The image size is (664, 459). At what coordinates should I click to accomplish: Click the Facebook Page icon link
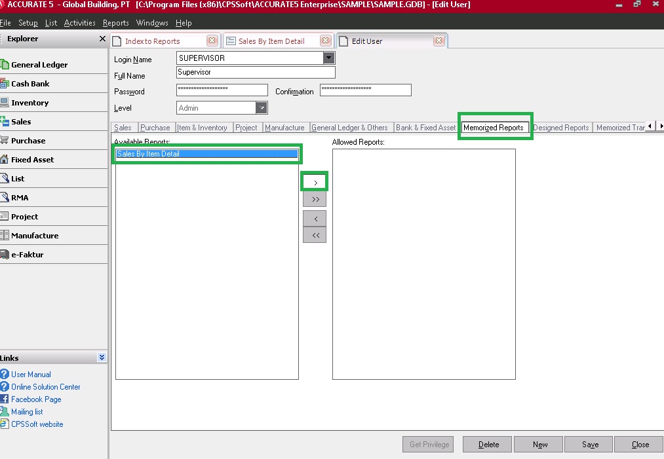point(5,399)
